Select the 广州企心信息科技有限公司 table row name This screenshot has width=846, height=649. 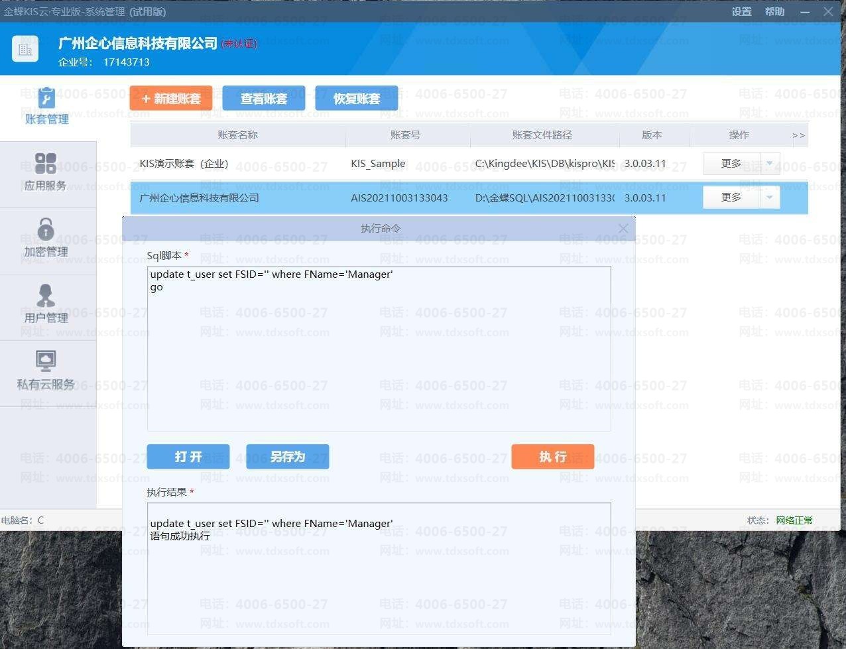[x=199, y=198]
